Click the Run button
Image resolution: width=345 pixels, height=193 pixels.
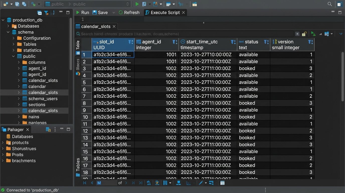82,12
